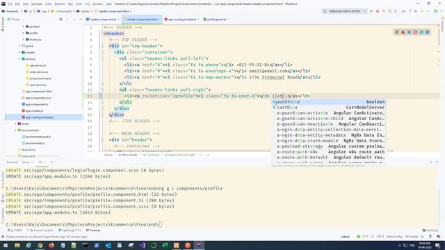Choose authState from autocomplete list
The image size is (445, 250).
coord(329,102)
